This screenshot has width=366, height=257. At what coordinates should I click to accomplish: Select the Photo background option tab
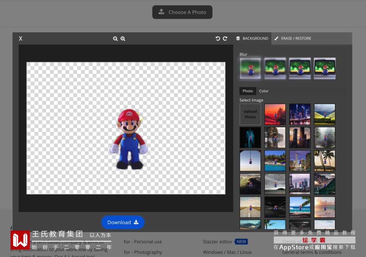click(248, 91)
